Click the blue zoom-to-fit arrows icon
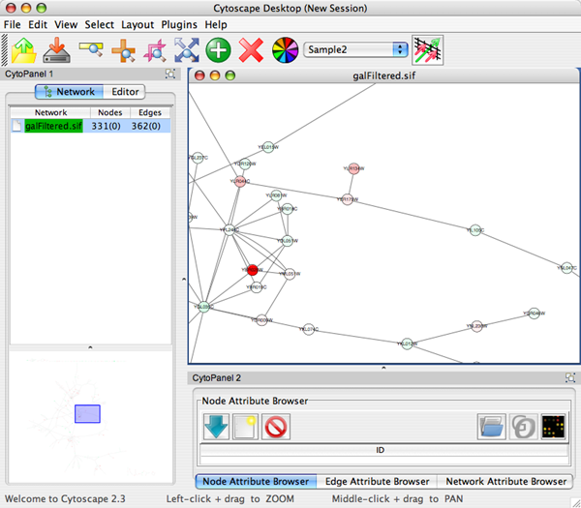Viewport: 581px width, 508px height. (x=185, y=49)
